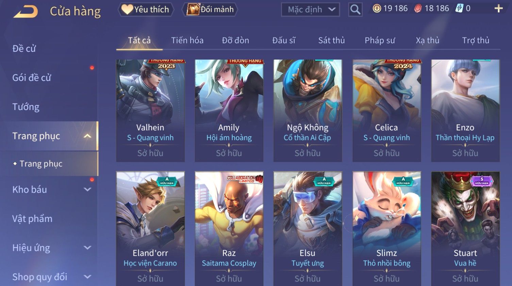Open the Mặc định sort dropdown
Image resolution: width=512 pixels, height=286 pixels.
[311, 10]
